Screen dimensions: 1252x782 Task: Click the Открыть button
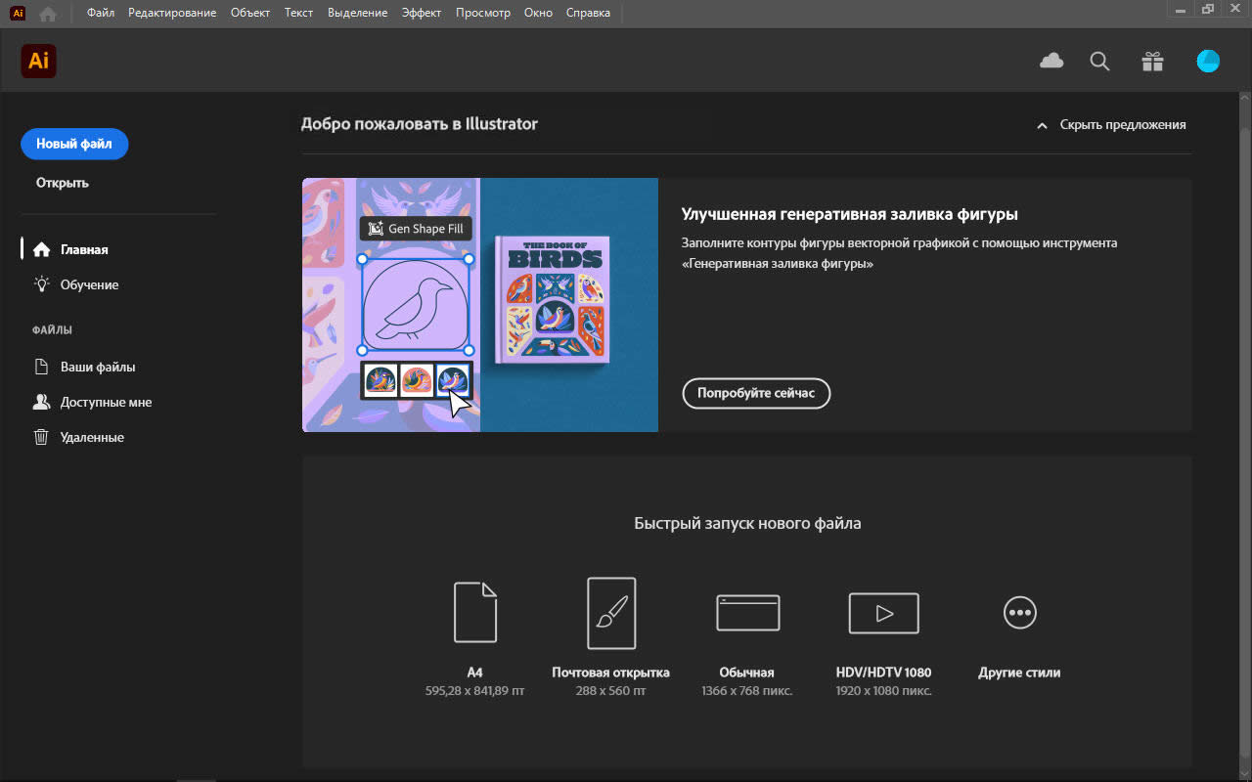tap(63, 183)
